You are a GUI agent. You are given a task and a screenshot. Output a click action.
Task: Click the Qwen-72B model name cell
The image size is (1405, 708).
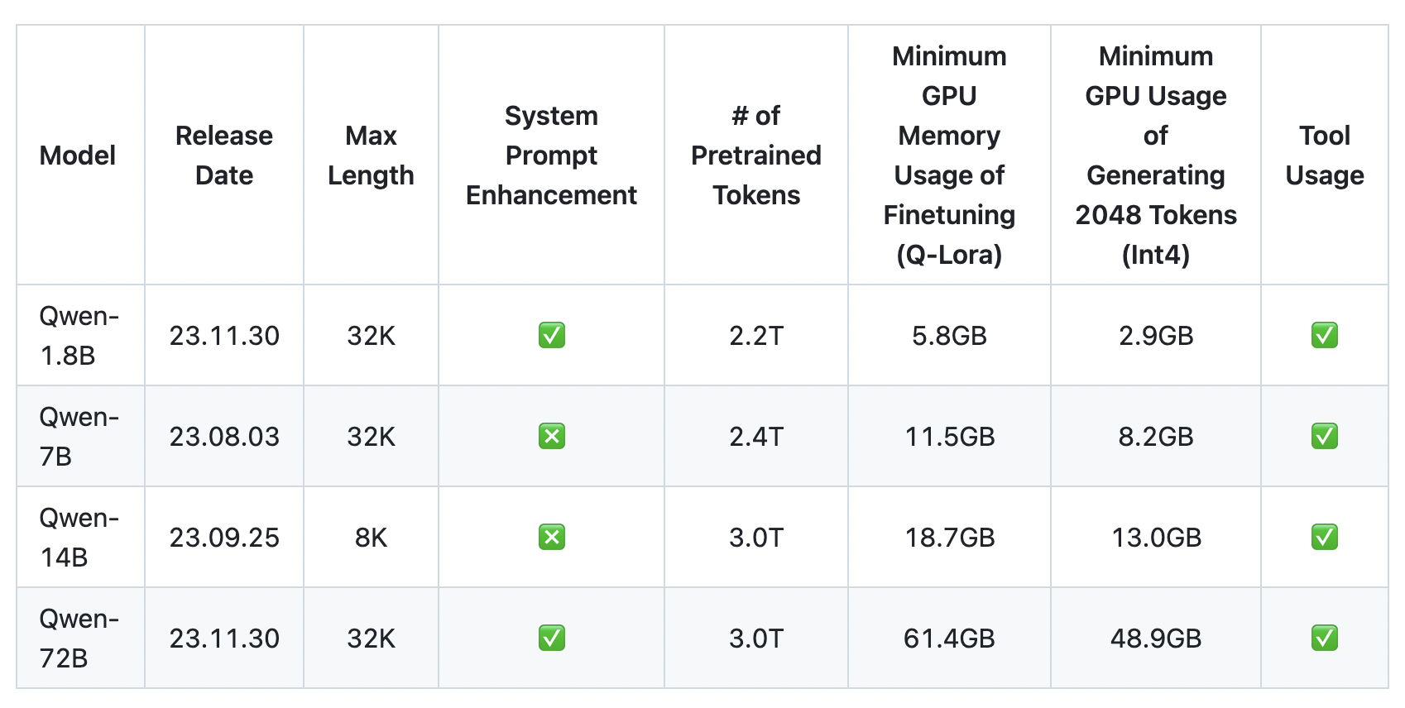pos(79,639)
